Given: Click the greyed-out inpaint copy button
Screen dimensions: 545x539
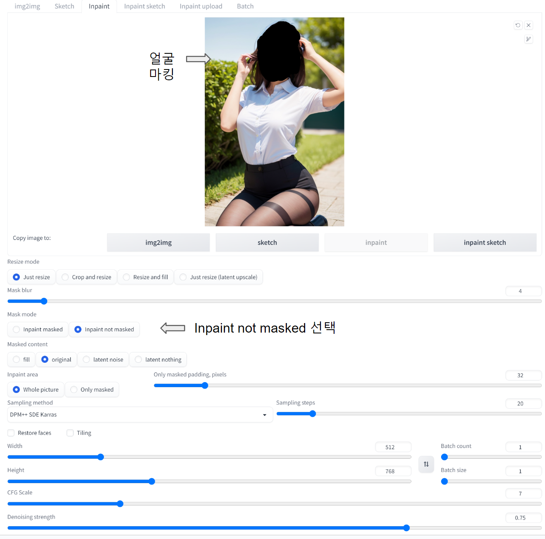Looking at the screenshot, I should coord(376,242).
